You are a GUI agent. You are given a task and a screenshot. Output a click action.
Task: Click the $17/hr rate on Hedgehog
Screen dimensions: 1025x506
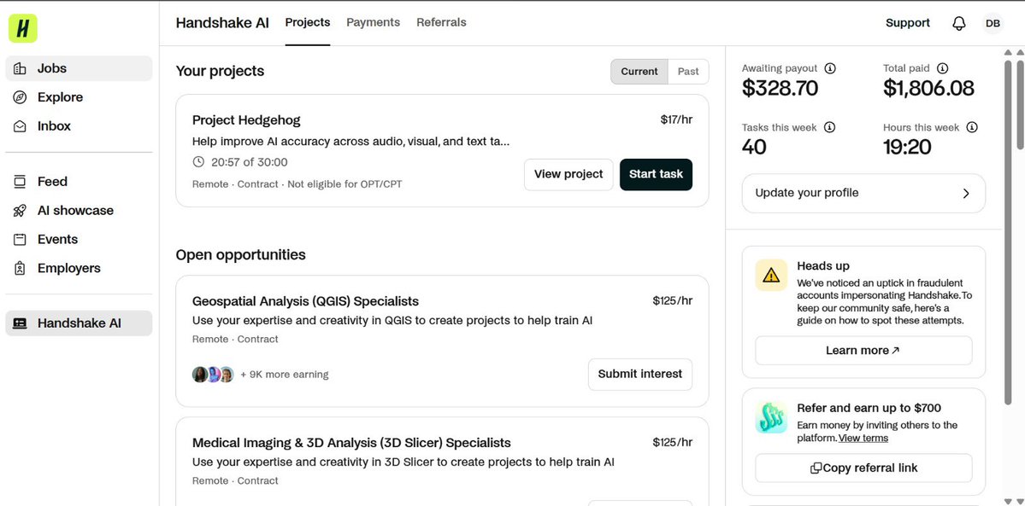[676, 119]
